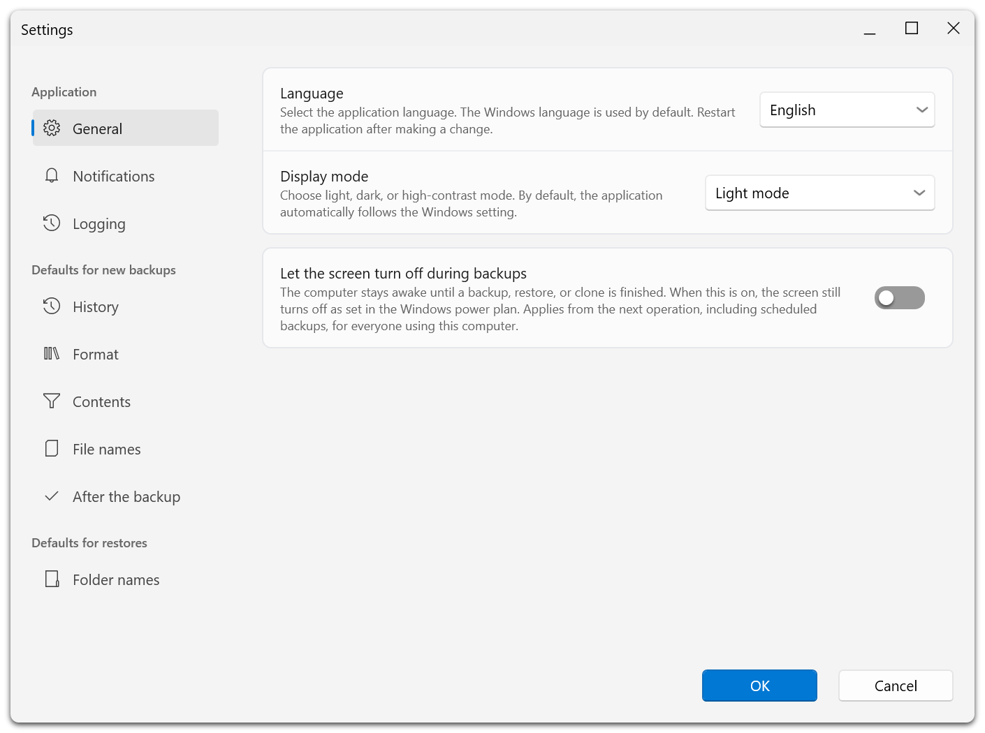Select the General settings page label
The height and width of the screenshot is (733, 985).
pos(98,129)
